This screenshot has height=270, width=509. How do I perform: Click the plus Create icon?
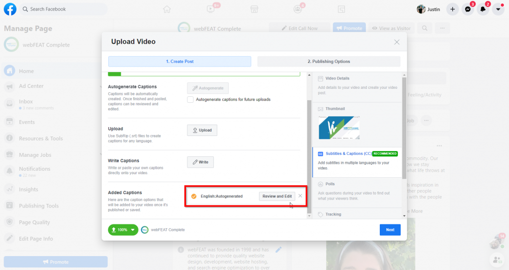pyautogui.click(x=452, y=9)
